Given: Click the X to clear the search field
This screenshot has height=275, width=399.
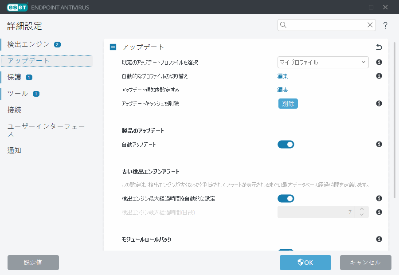Looking at the screenshot, I should coord(370,25).
